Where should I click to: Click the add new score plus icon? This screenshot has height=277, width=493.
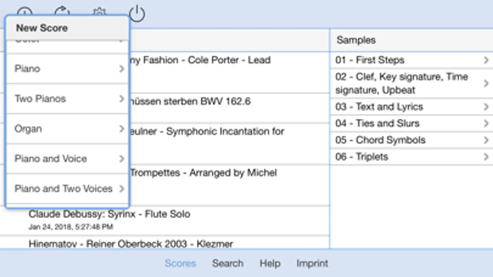pos(25,11)
